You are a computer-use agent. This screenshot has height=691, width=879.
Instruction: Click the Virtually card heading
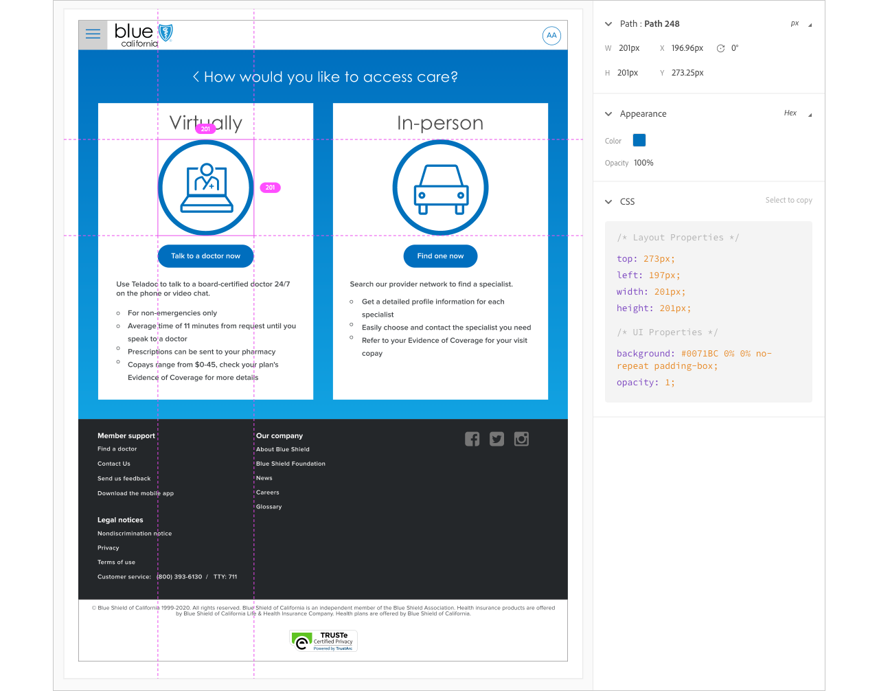click(x=206, y=123)
